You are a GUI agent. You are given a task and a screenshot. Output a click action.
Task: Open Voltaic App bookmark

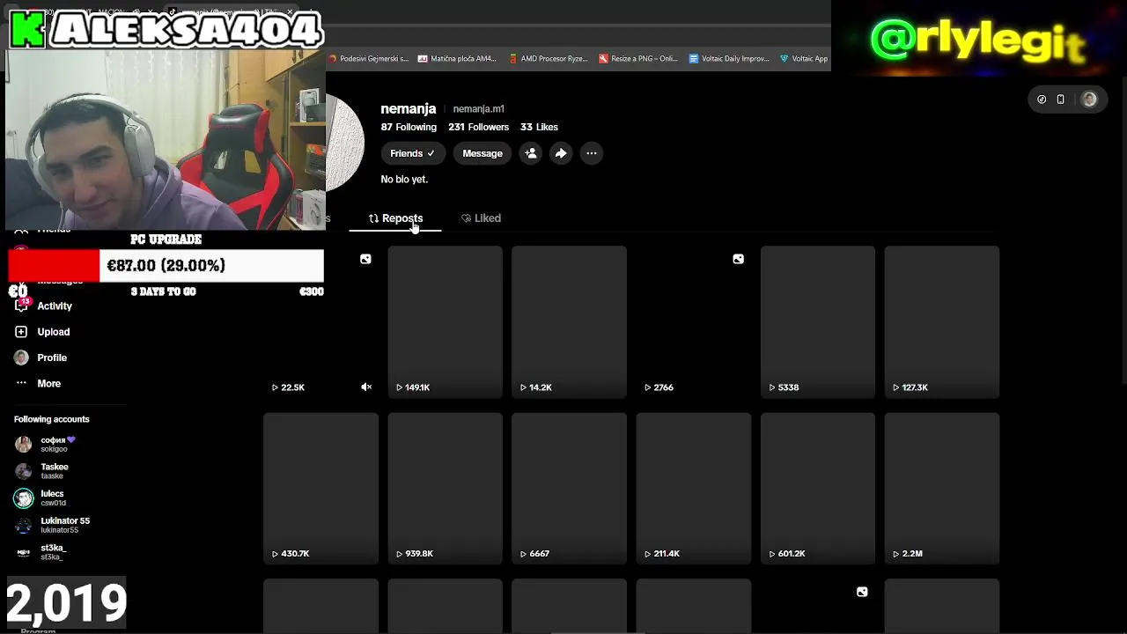[x=804, y=59]
